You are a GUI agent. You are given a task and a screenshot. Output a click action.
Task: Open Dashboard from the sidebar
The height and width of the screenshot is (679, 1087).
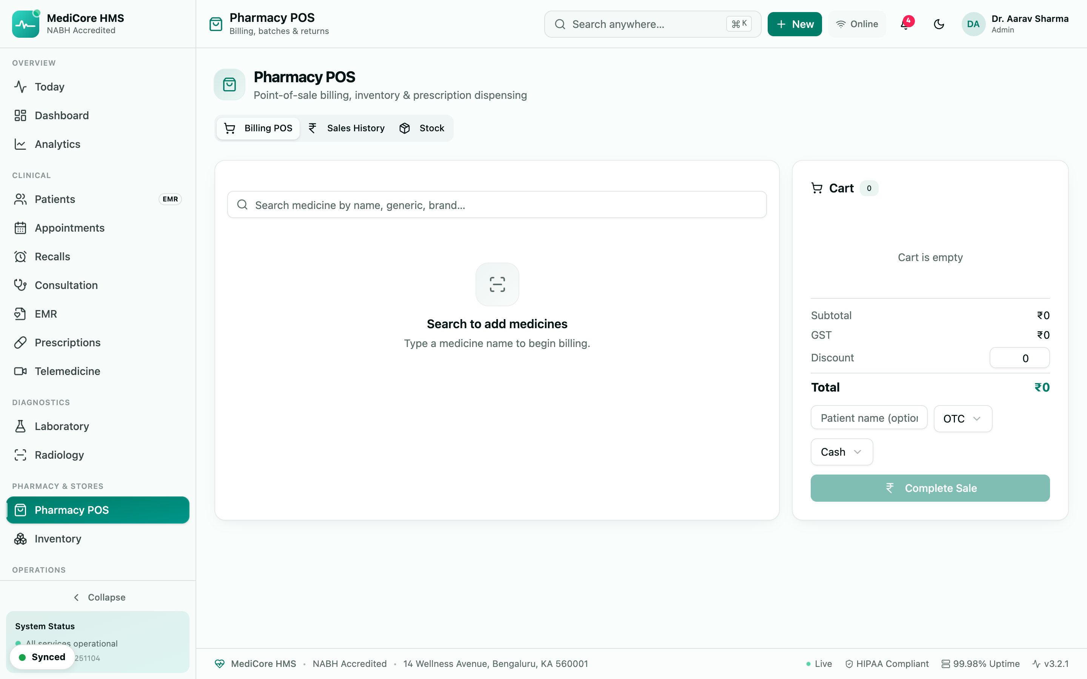98,115
